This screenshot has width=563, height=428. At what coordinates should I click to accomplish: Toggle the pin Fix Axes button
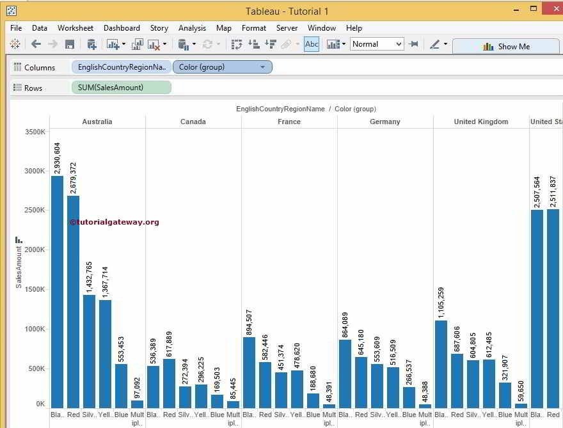414,44
